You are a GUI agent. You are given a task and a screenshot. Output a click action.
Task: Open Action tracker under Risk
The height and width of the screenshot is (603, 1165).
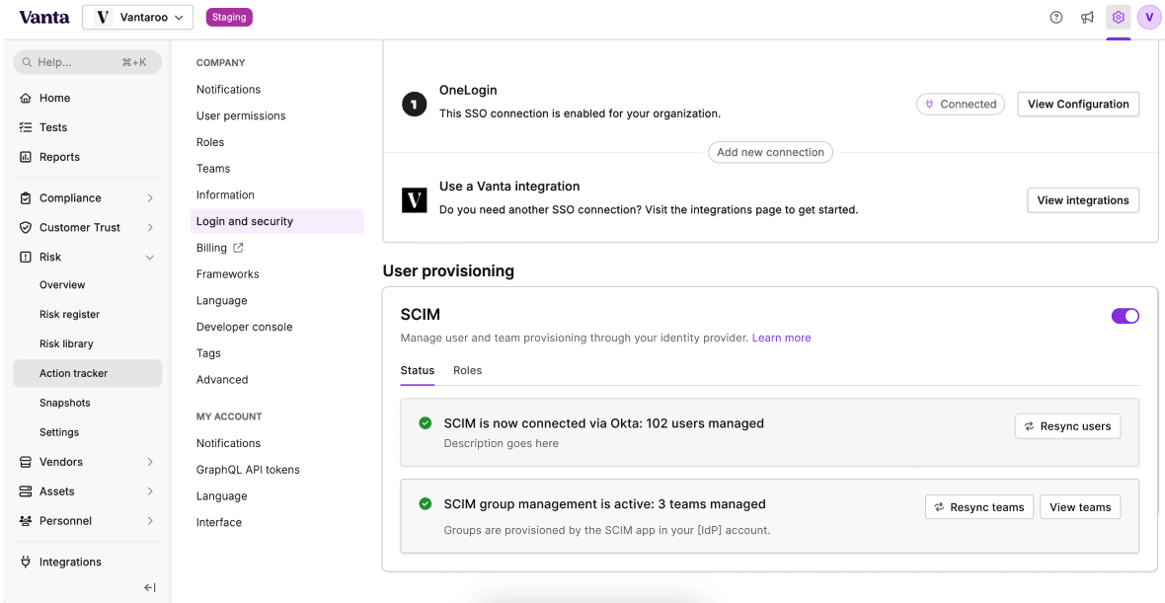(x=88, y=373)
